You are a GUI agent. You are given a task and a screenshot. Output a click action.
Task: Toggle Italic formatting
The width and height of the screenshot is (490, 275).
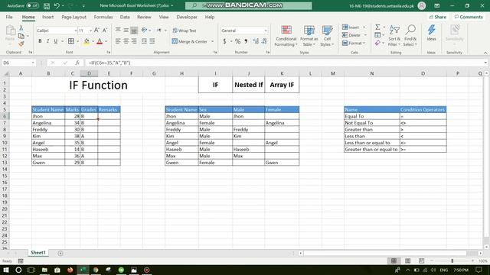[x=47, y=41]
